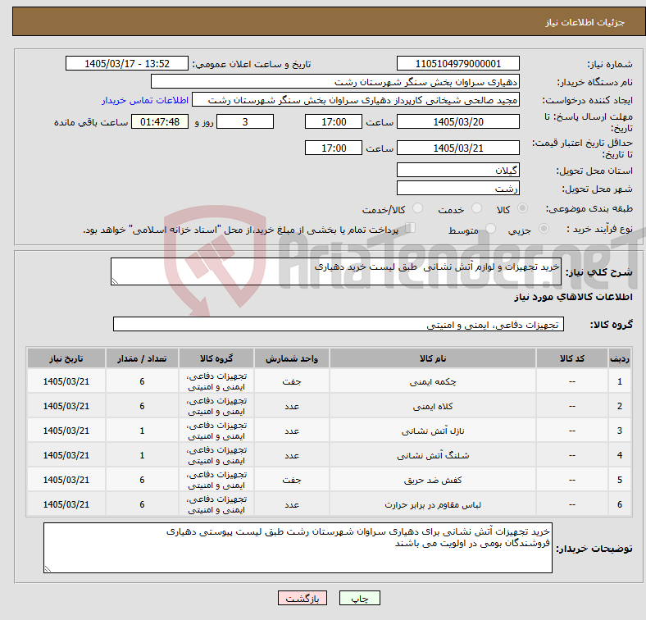646x620 pixels.
Task: Click the ردیف column header
Action: point(620,358)
